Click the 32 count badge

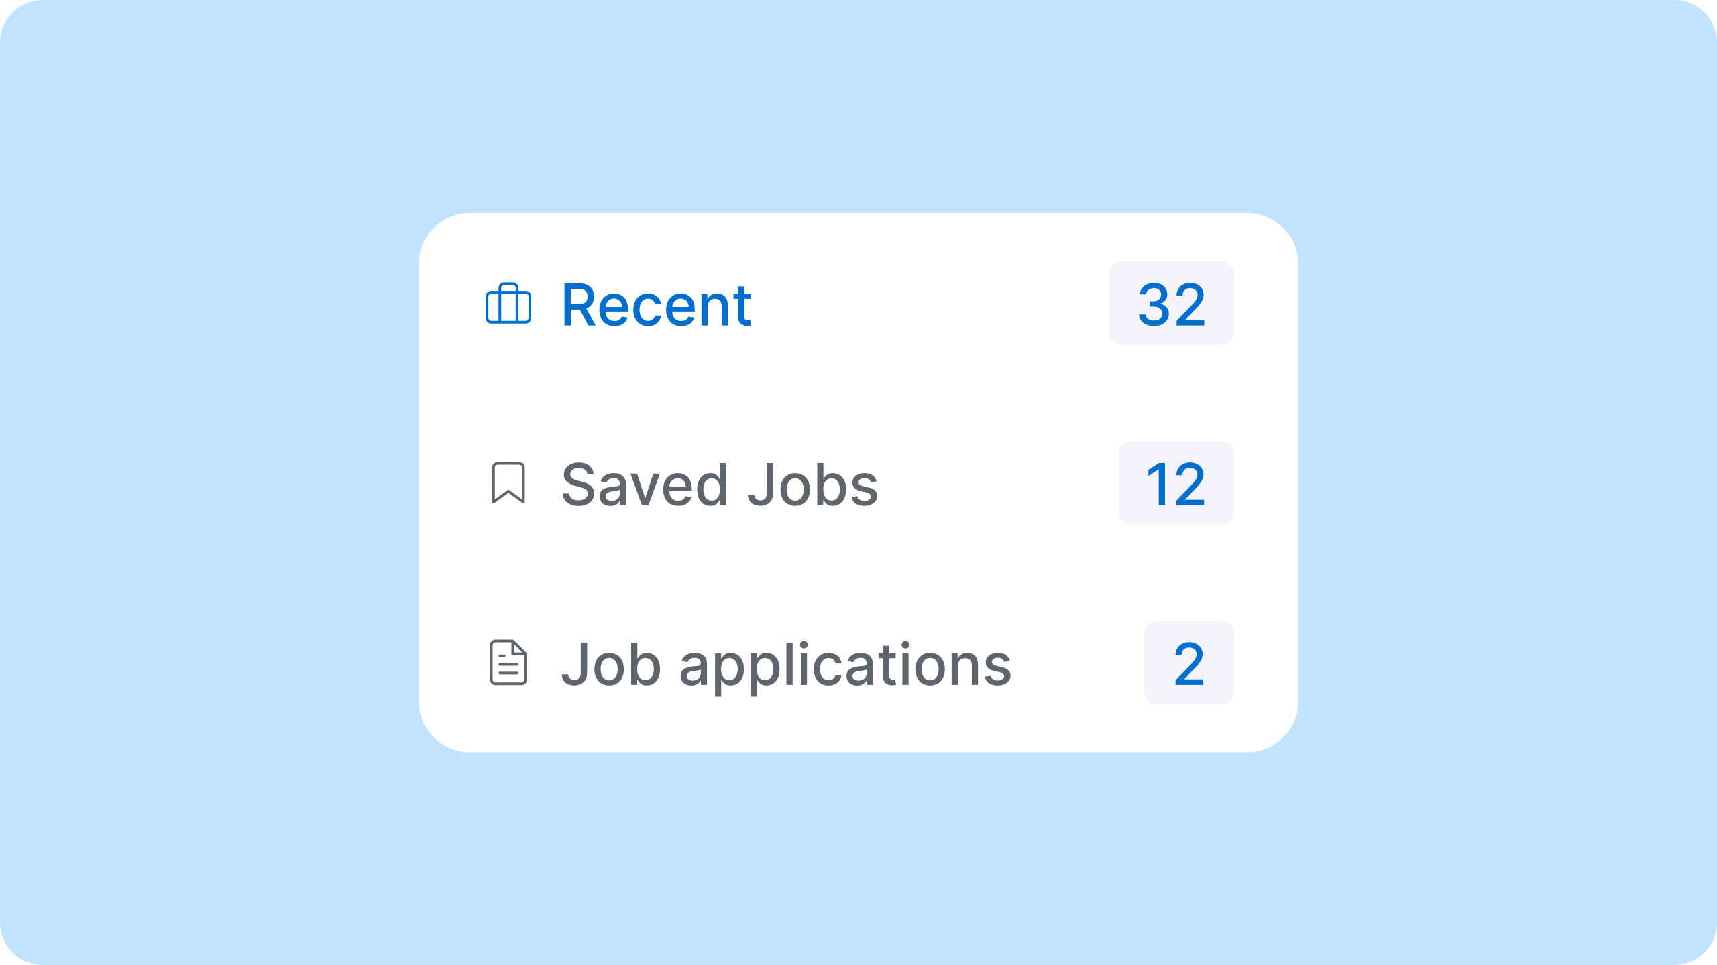1171,304
